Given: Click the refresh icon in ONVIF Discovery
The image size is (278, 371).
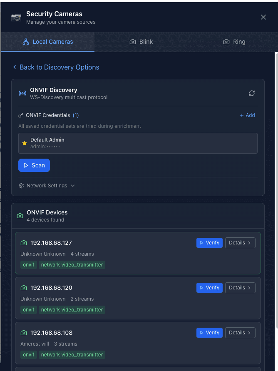Looking at the screenshot, I should [x=252, y=93].
